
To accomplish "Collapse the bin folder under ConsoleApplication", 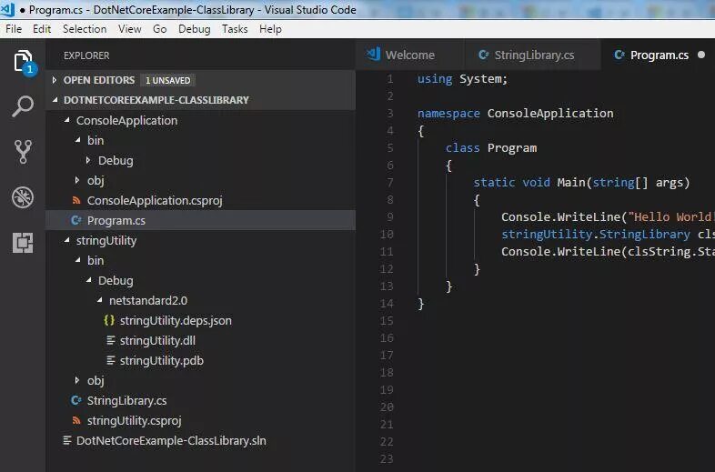I will point(78,140).
